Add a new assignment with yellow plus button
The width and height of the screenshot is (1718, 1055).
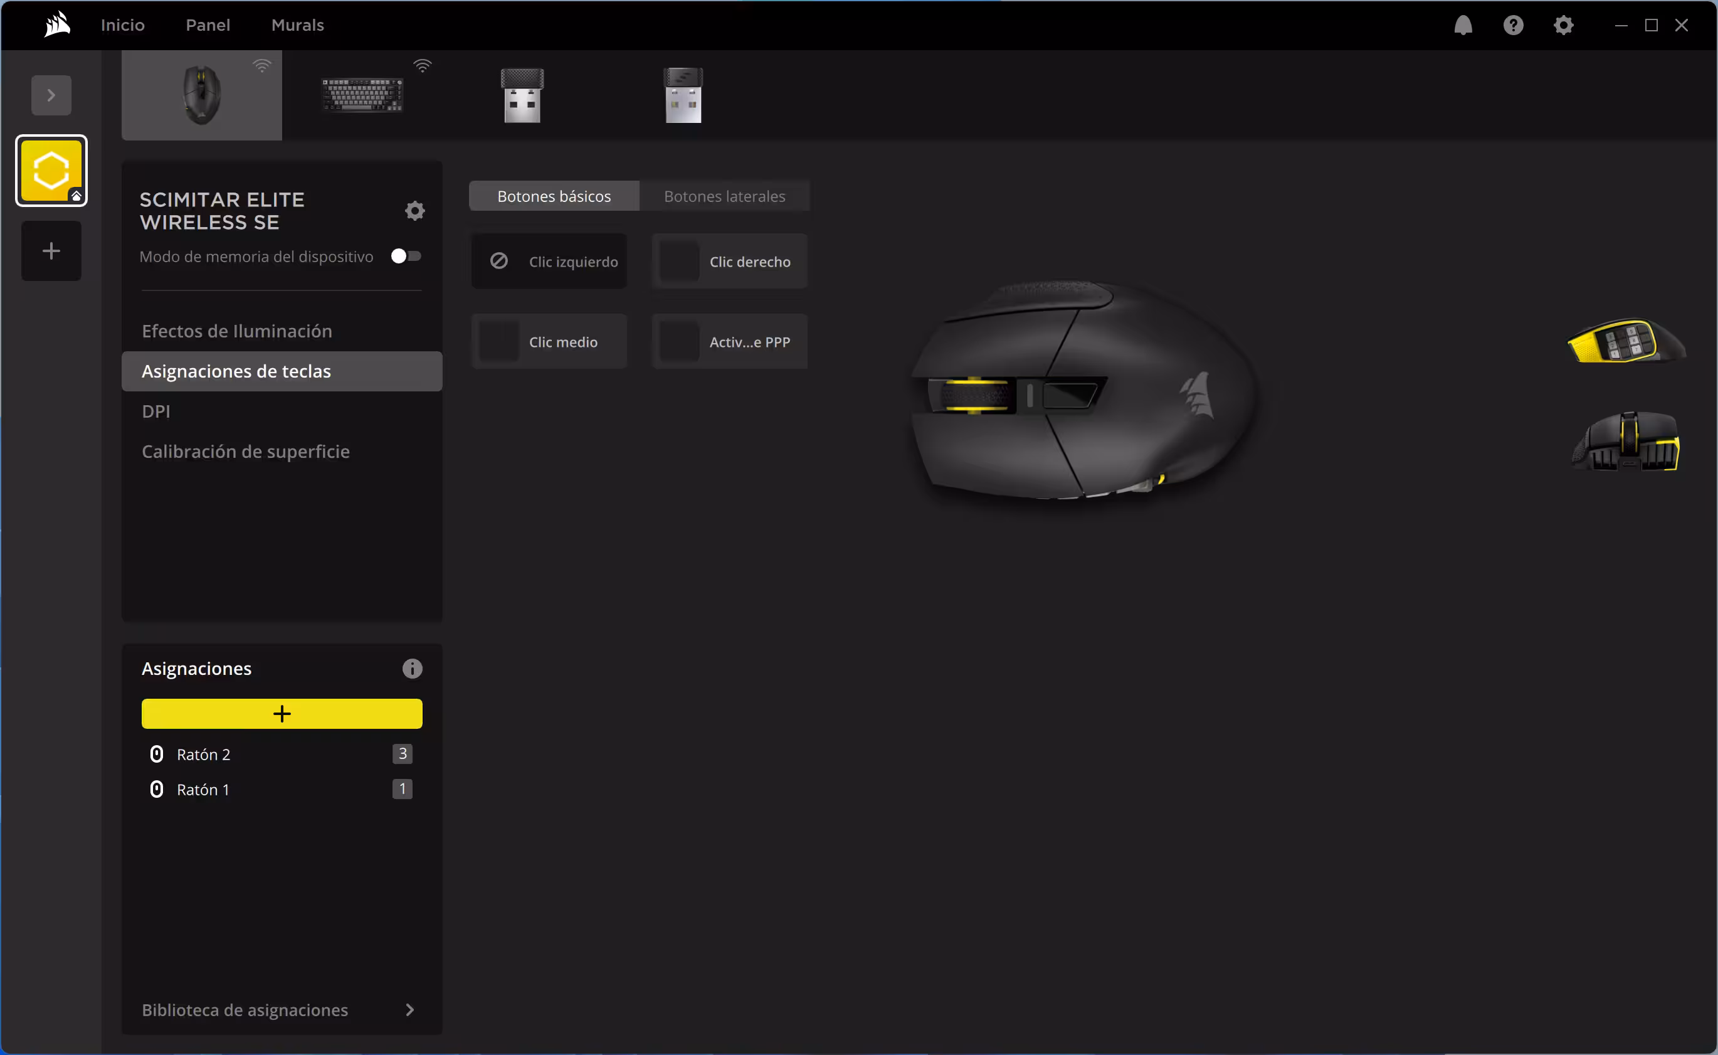tap(282, 714)
